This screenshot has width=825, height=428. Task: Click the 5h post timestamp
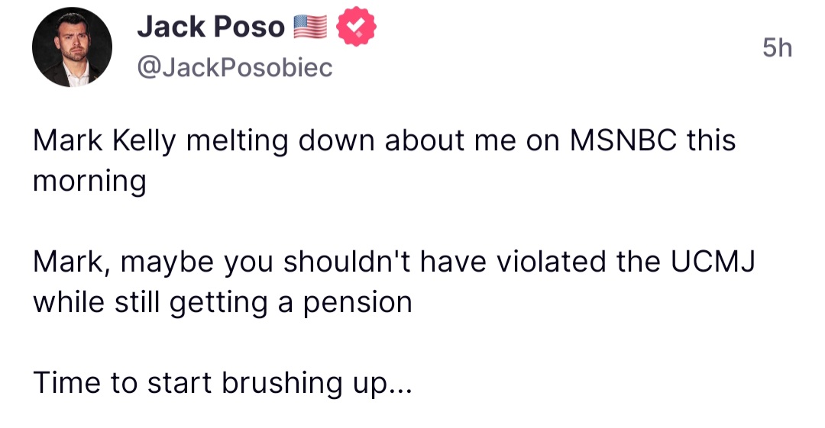click(778, 49)
